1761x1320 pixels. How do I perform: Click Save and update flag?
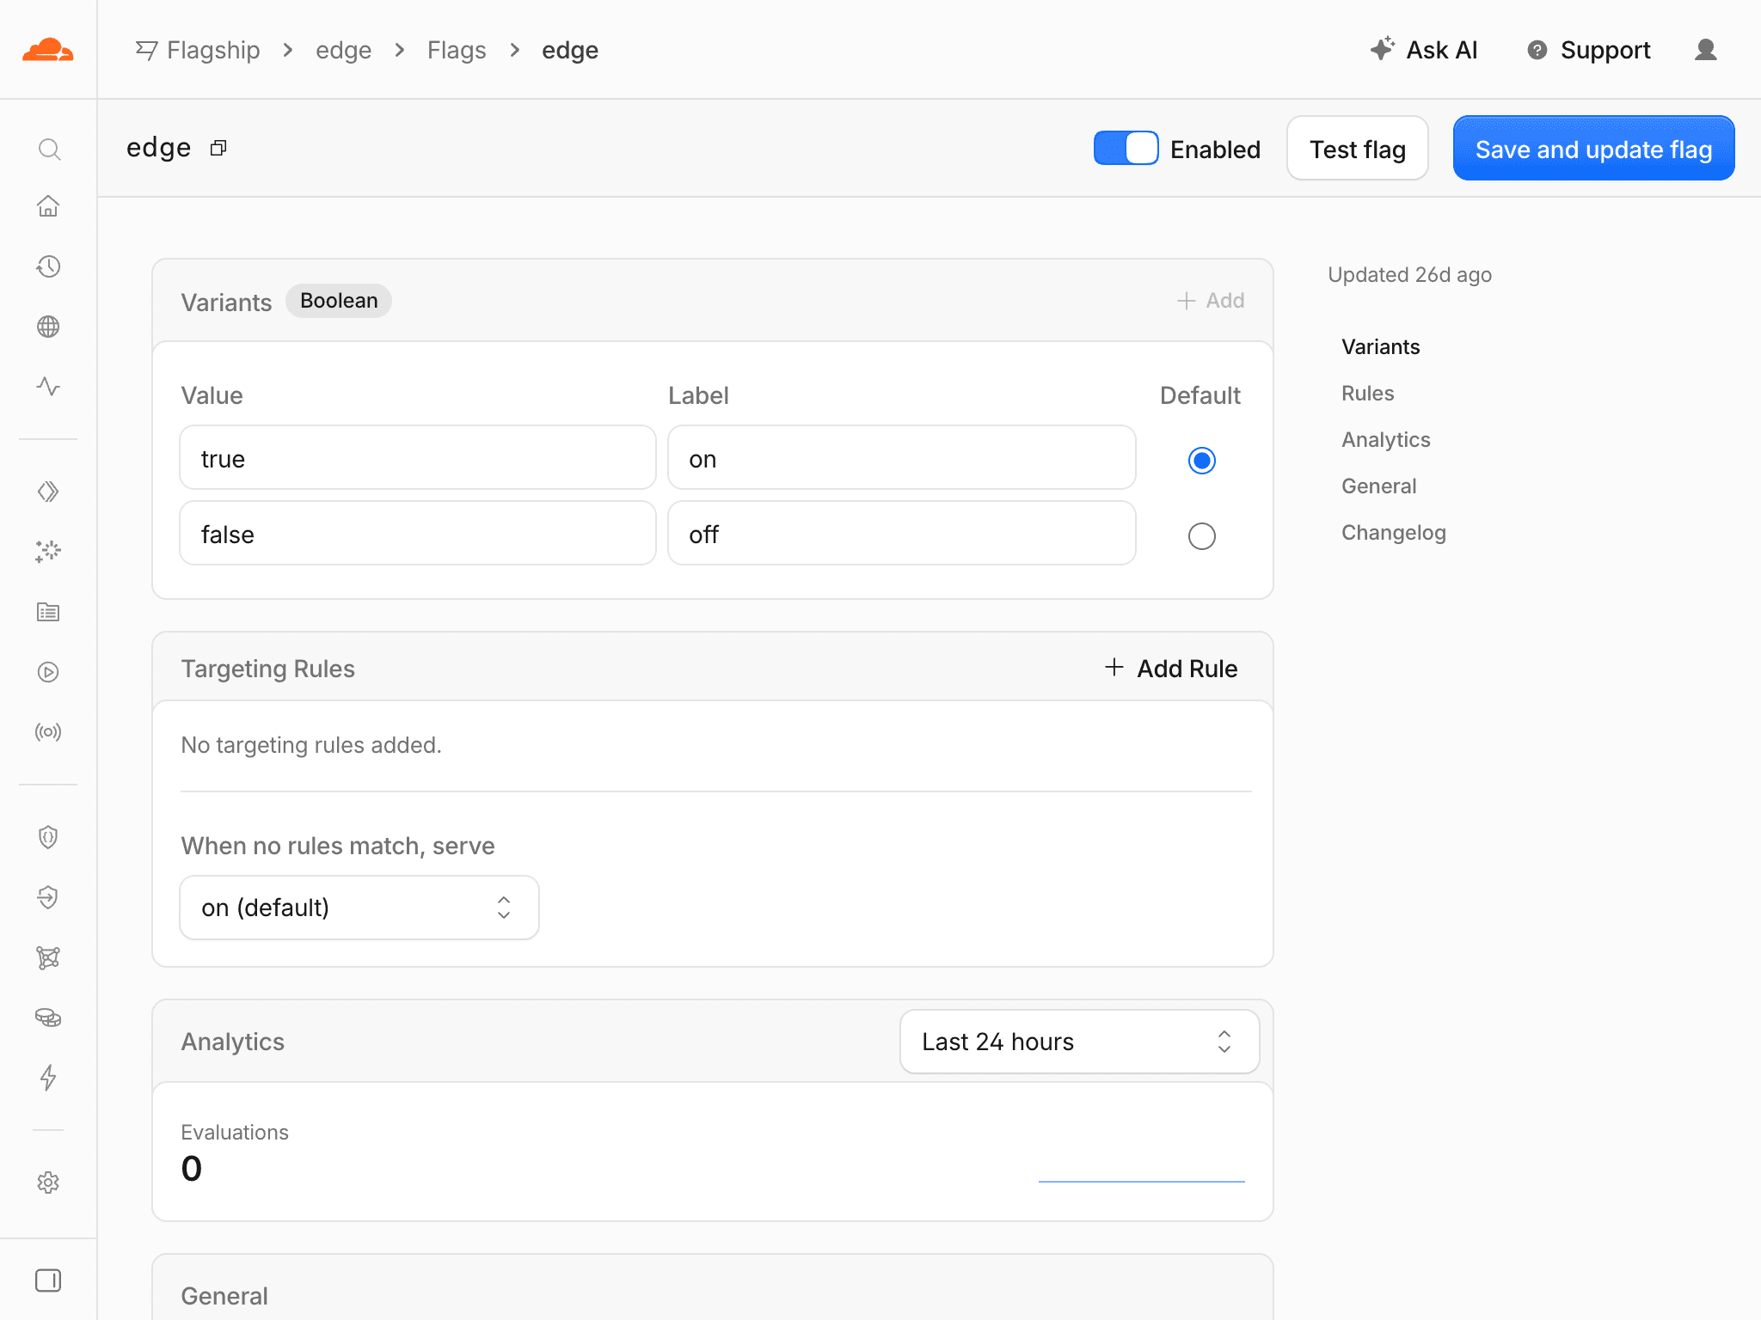[1593, 149]
